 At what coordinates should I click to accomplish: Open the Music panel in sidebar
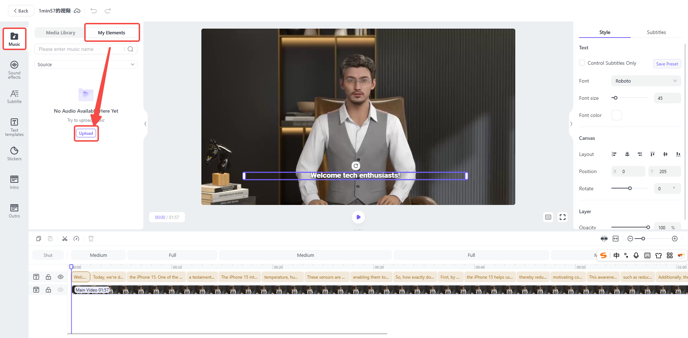14,39
